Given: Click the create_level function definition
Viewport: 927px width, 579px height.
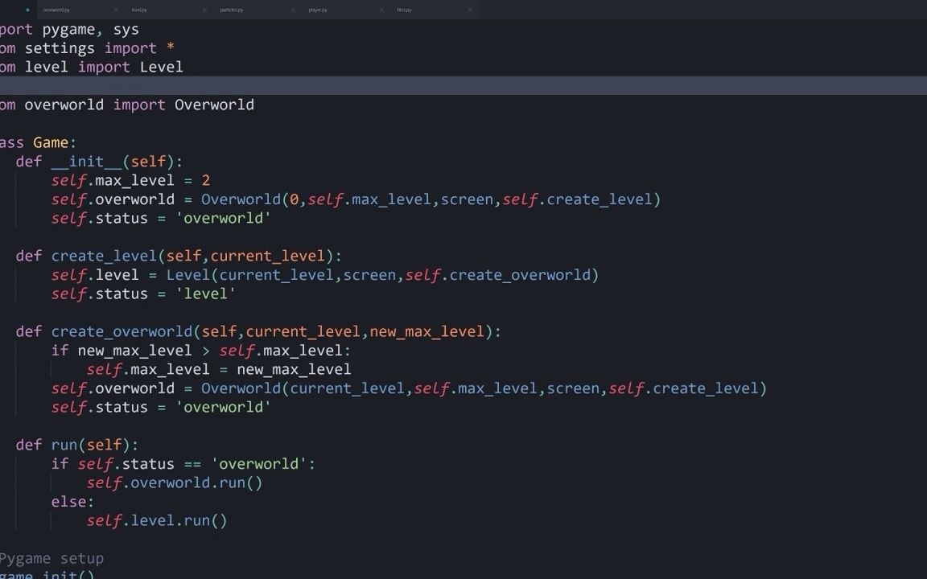Looking at the screenshot, I should tap(105, 255).
